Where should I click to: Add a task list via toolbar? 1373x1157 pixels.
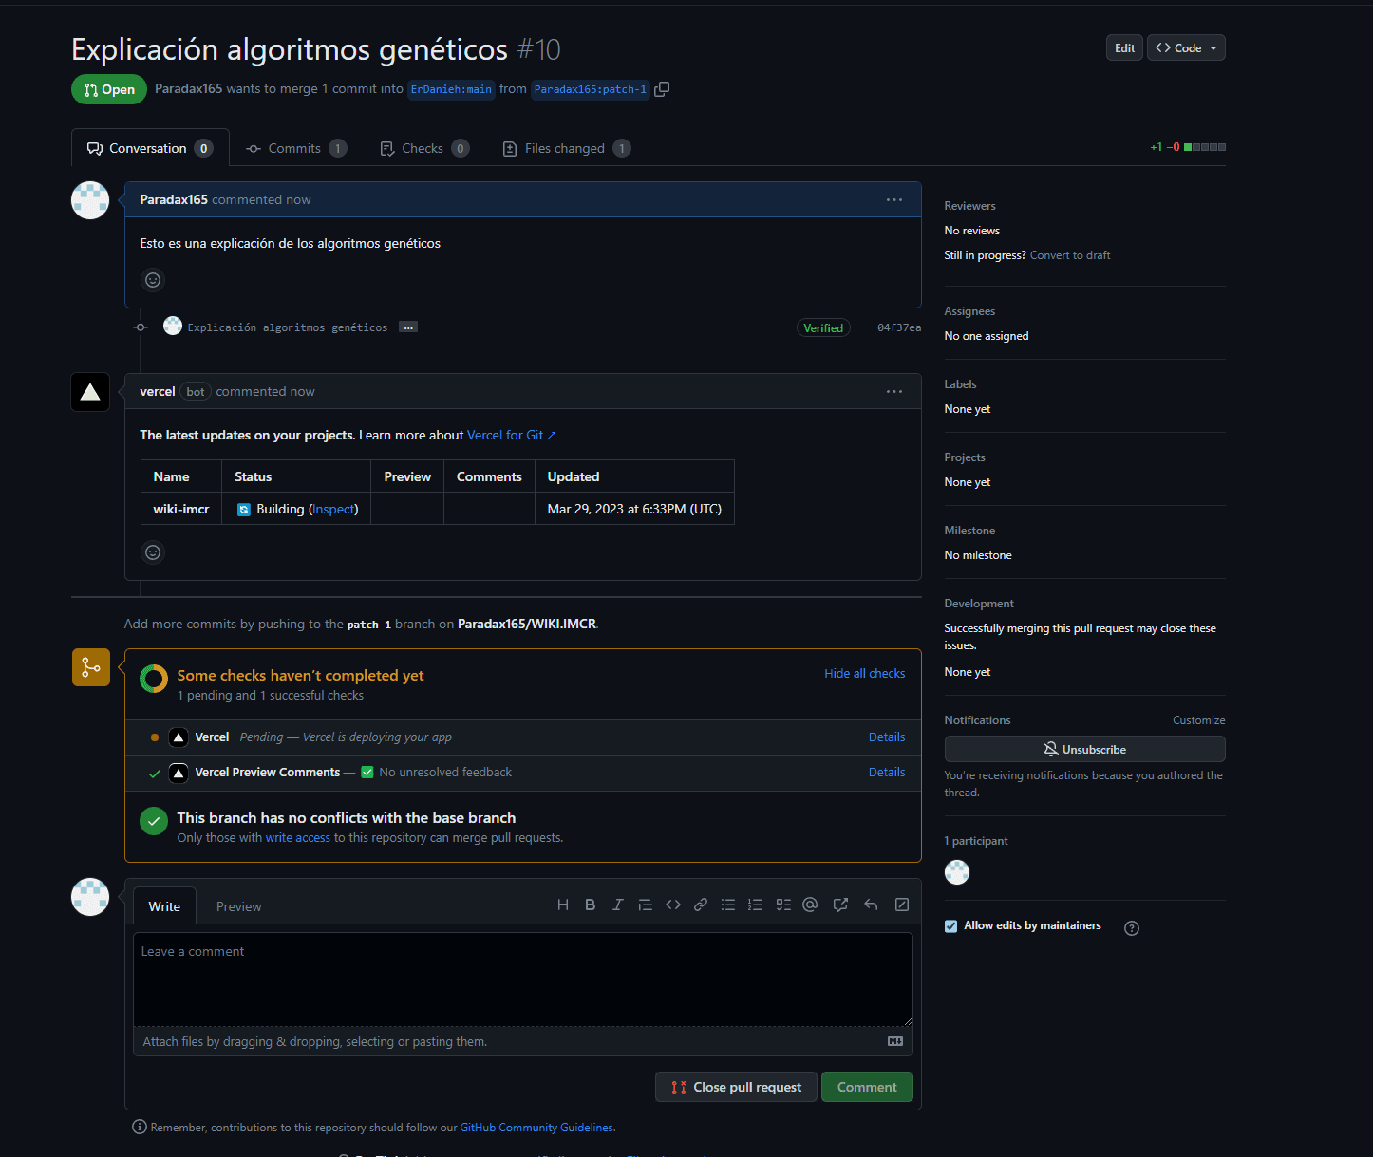[783, 905]
